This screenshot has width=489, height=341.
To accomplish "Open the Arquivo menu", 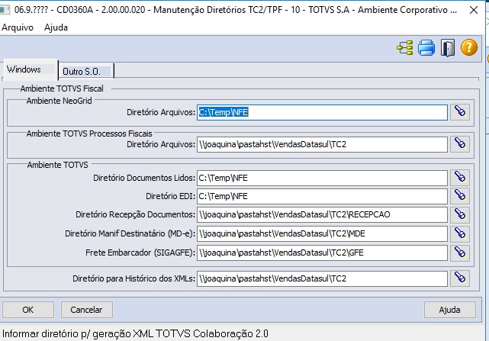I will (18, 27).
